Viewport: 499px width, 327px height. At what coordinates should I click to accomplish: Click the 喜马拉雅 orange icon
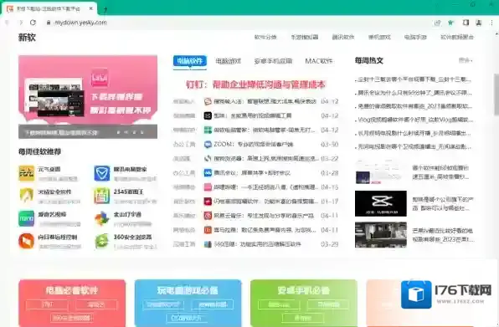click(208, 230)
